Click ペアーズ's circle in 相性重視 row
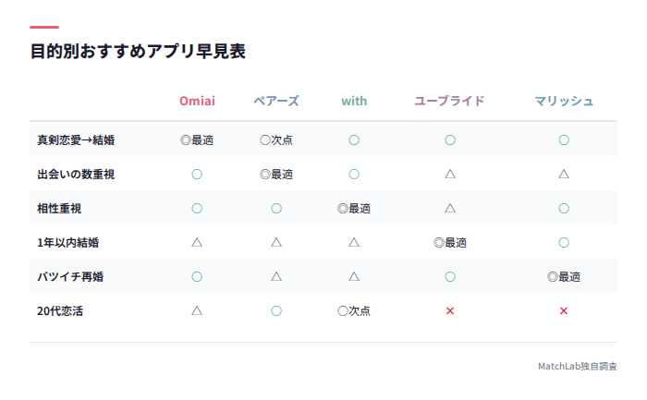Image resolution: width=647 pixels, height=400 pixels. (276, 209)
